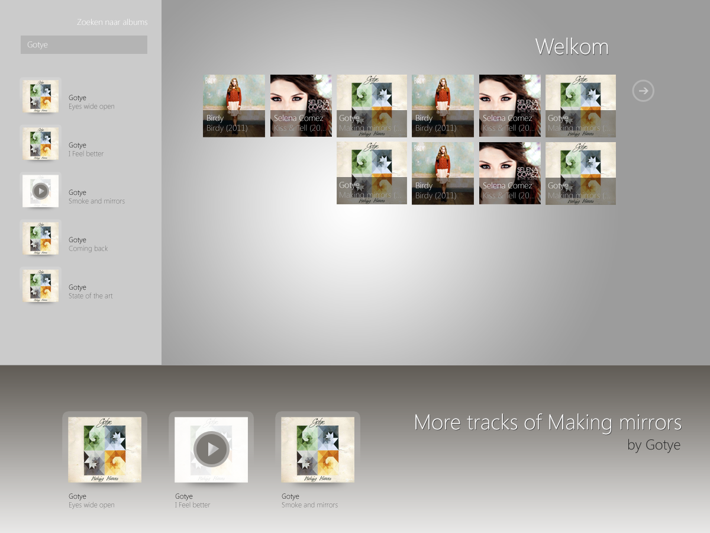710x533 pixels.
Task: Click the "Zoeken naar albums" label
Action: pyautogui.click(x=112, y=22)
